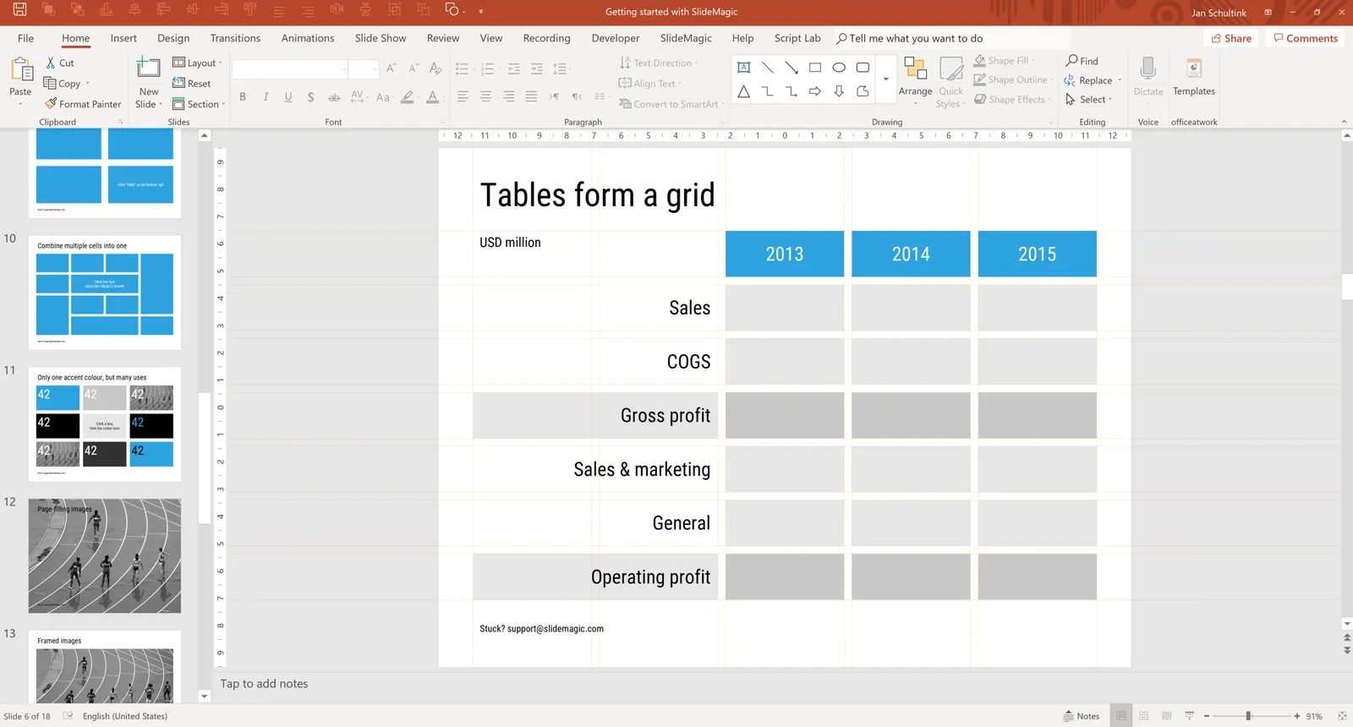Select the text box shape tool

click(x=743, y=68)
